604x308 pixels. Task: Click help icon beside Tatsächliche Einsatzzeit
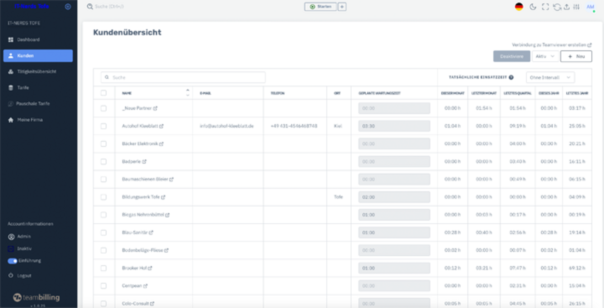coord(511,77)
